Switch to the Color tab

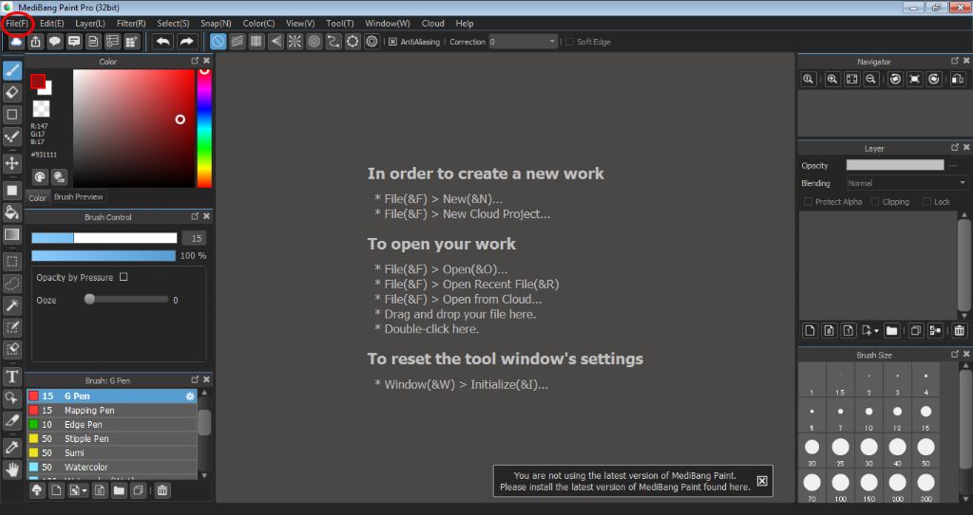click(x=37, y=197)
